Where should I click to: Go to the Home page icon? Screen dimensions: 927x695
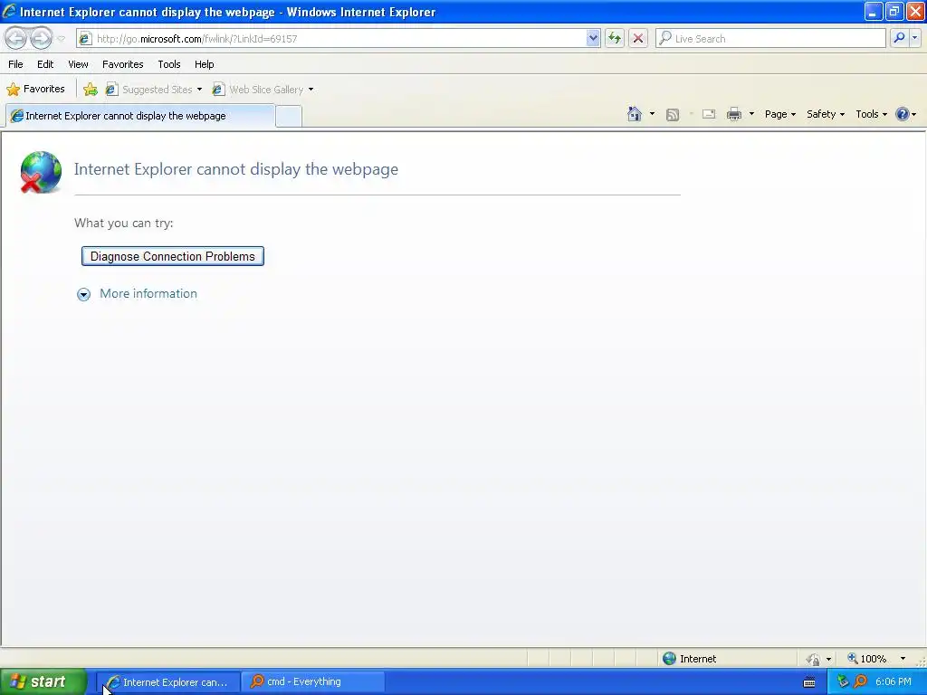(x=635, y=114)
